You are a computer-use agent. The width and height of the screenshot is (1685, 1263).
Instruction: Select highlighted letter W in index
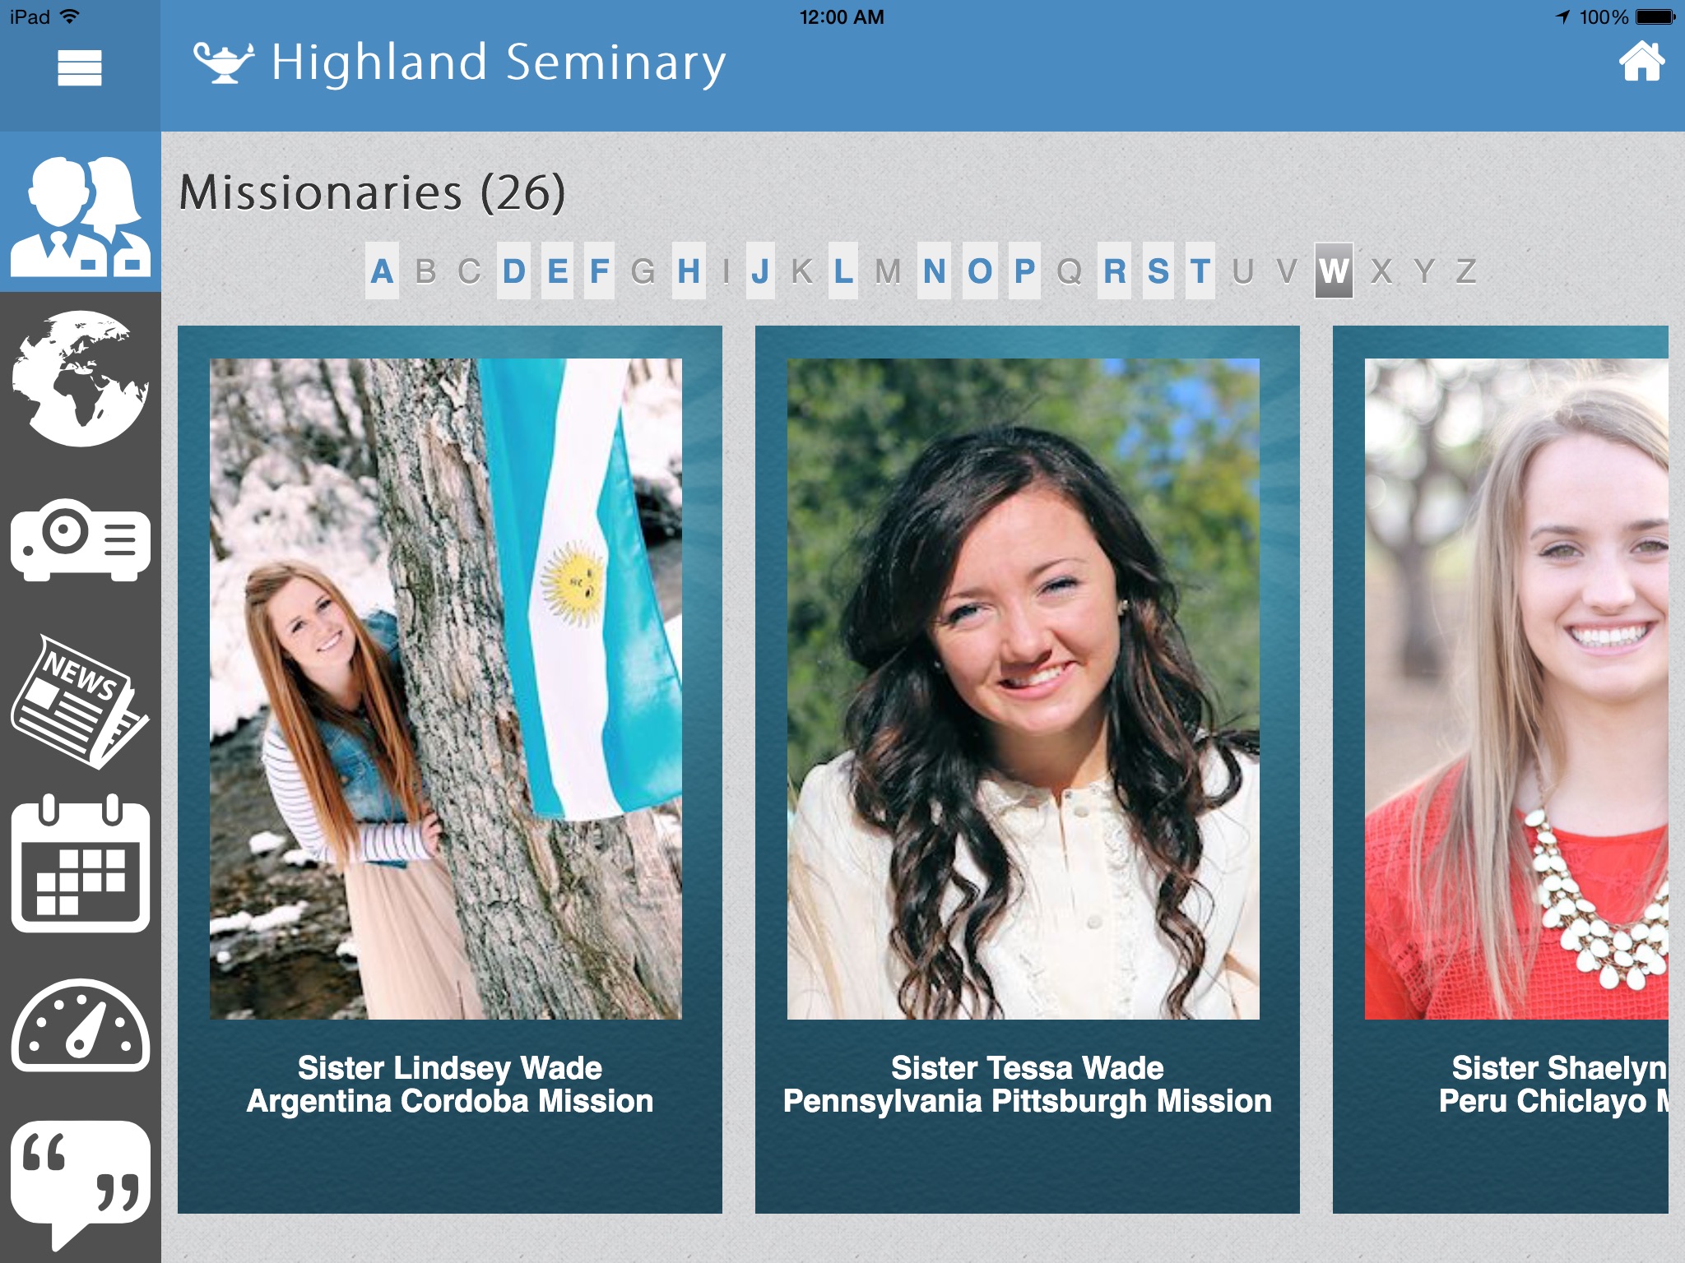pyautogui.click(x=1334, y=271)
